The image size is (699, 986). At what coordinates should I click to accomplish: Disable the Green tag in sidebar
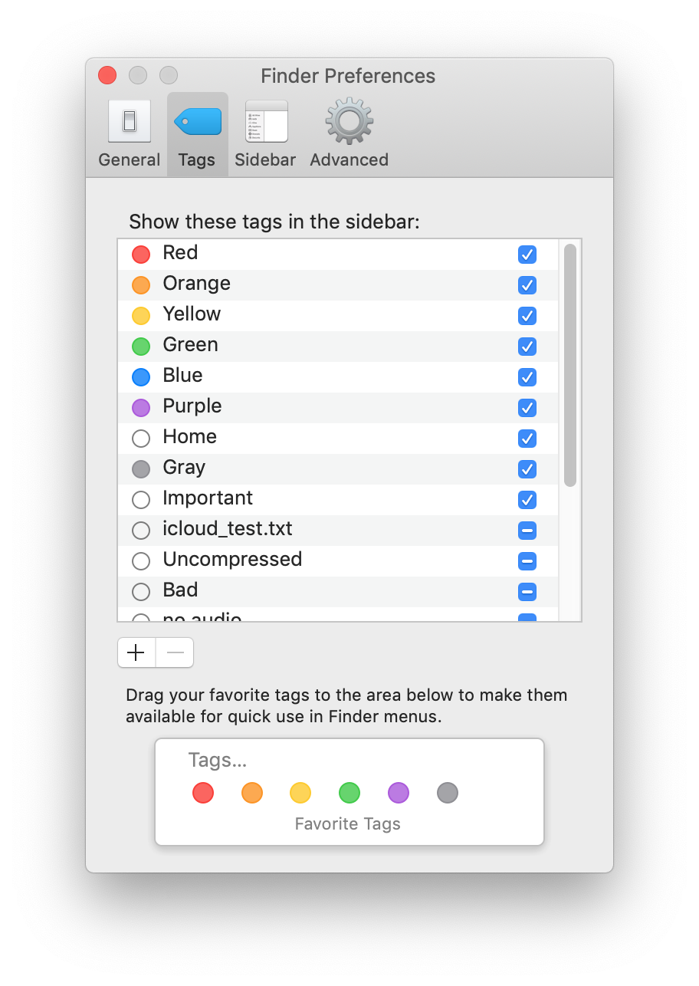point(527,346)
